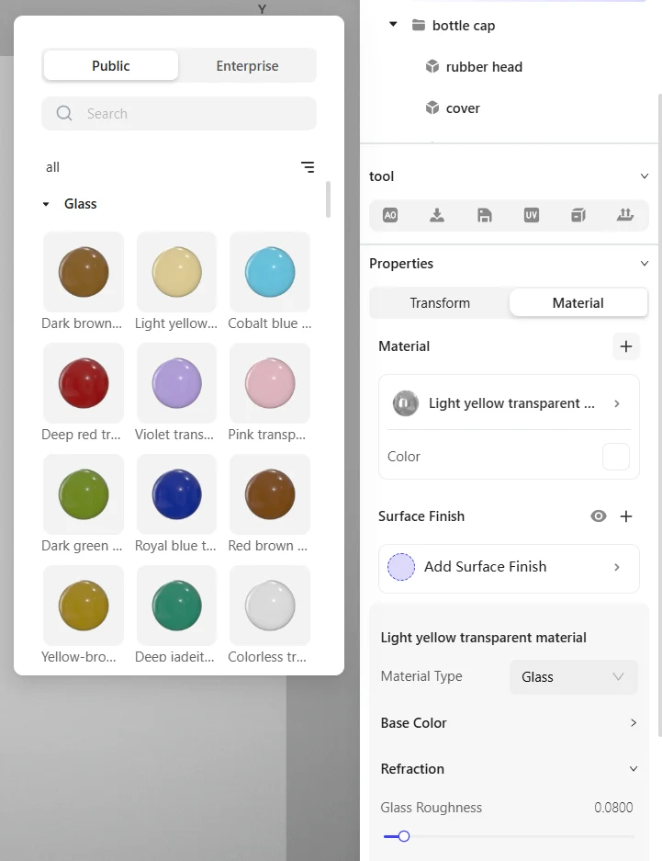
Task: Click the rubber head cube icon
Action: point(432,66)
